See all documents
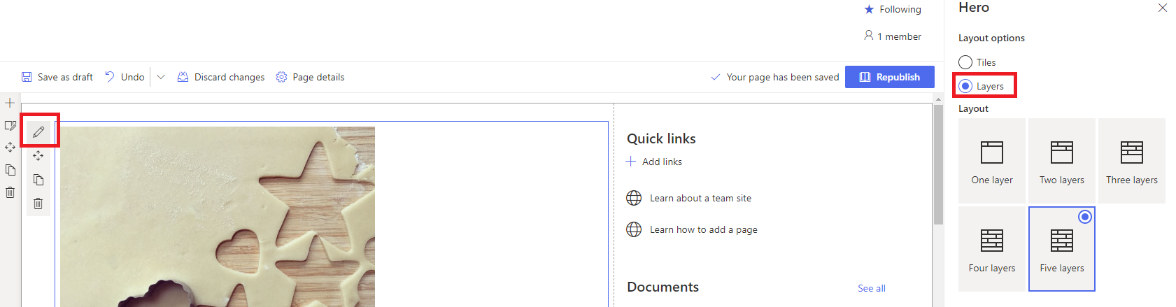 coord(872,288)
